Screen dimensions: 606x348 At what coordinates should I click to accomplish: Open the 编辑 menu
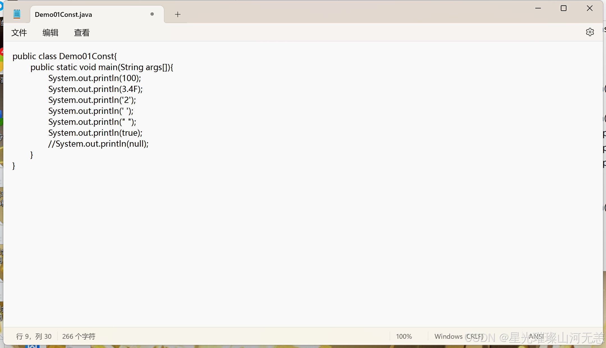point(50,33)
